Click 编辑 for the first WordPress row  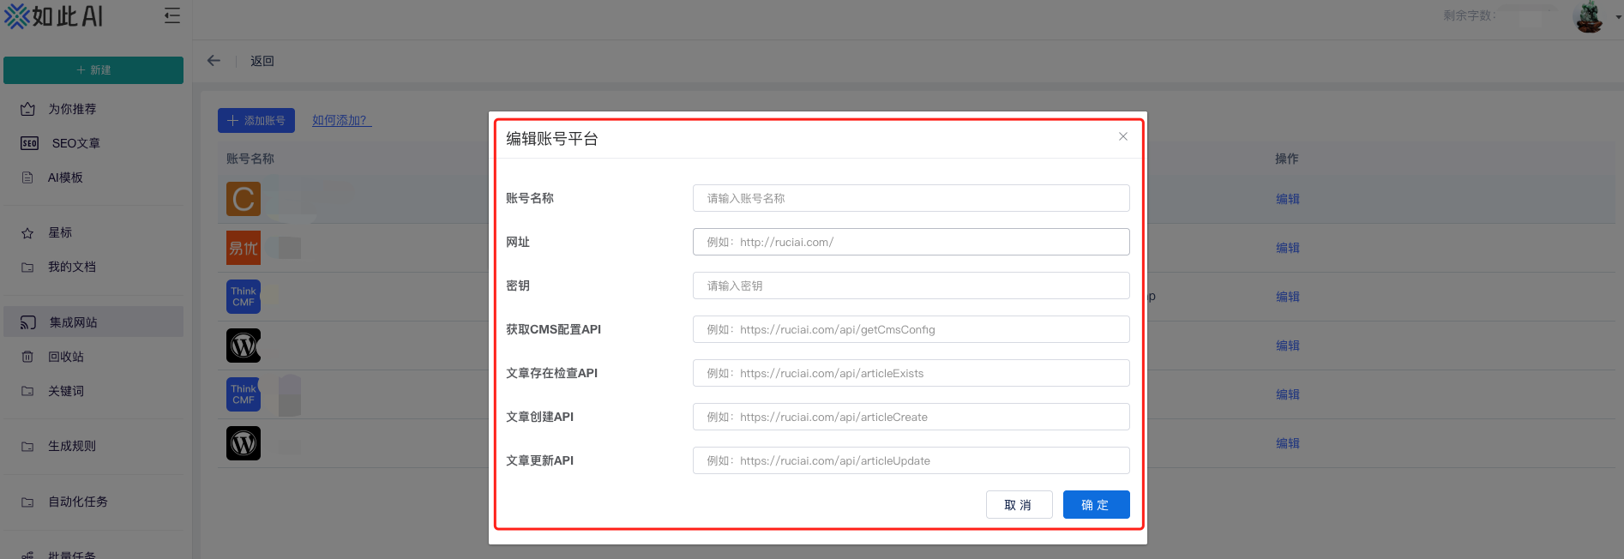click(1288, 346)
